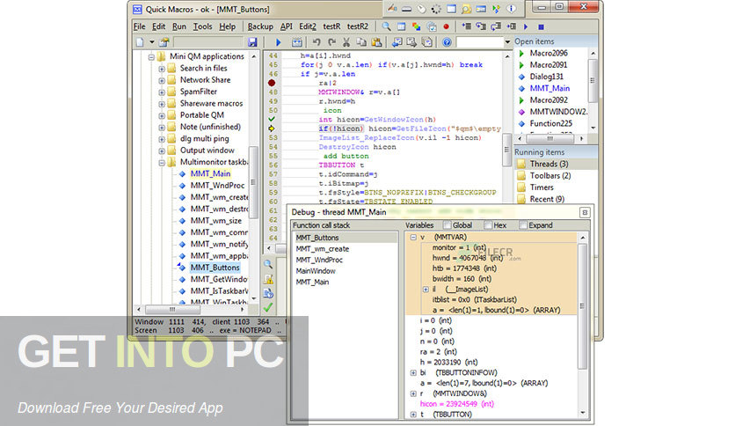The width and height of the screenshot is (735, 426).
Task: Open the Tools menu
Action: pyautogui.click(x=202, y=26)
